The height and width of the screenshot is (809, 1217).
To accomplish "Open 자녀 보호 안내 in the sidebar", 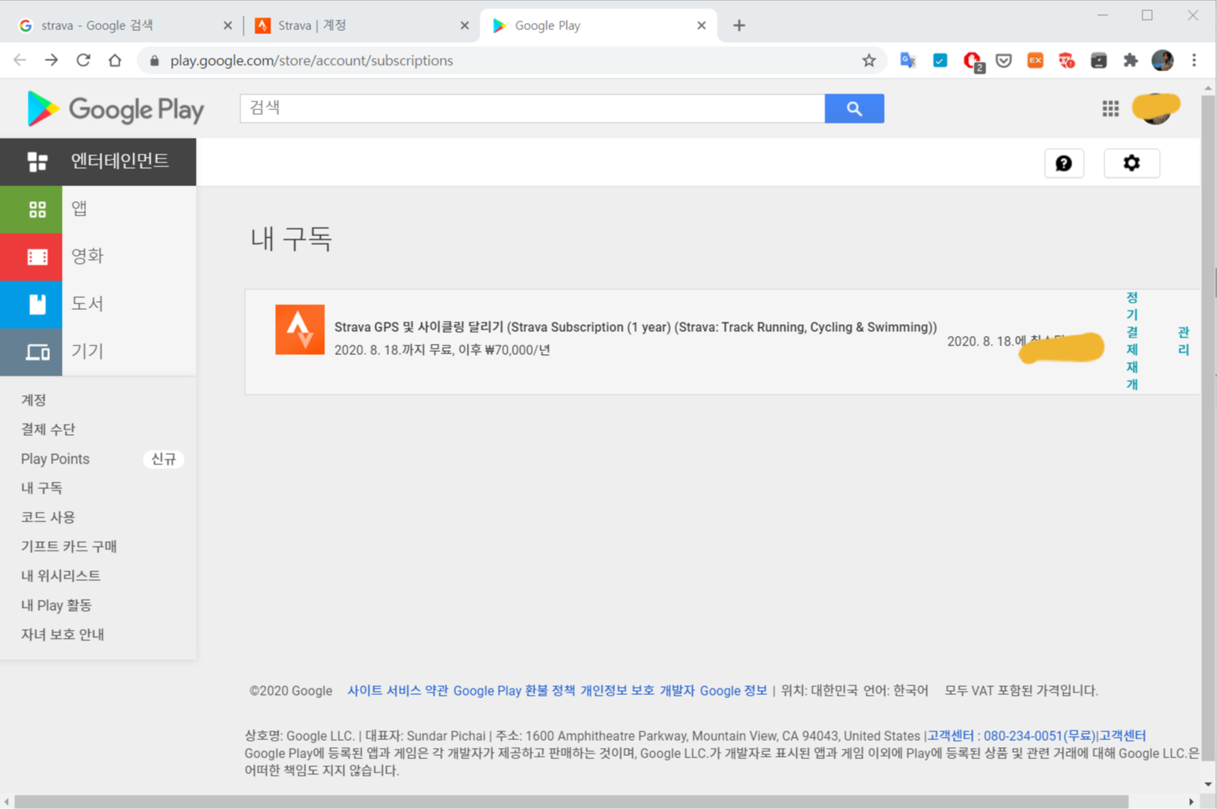I will pyautogui.click(x=63, y=635).
